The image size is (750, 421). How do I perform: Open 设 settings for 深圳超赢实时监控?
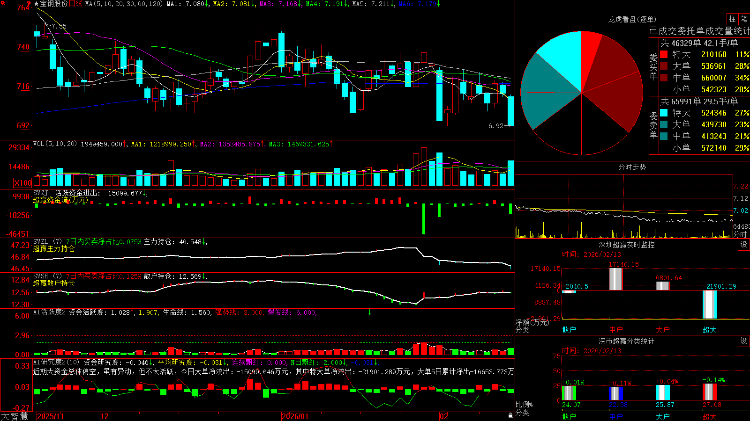[x=743, y=245]
